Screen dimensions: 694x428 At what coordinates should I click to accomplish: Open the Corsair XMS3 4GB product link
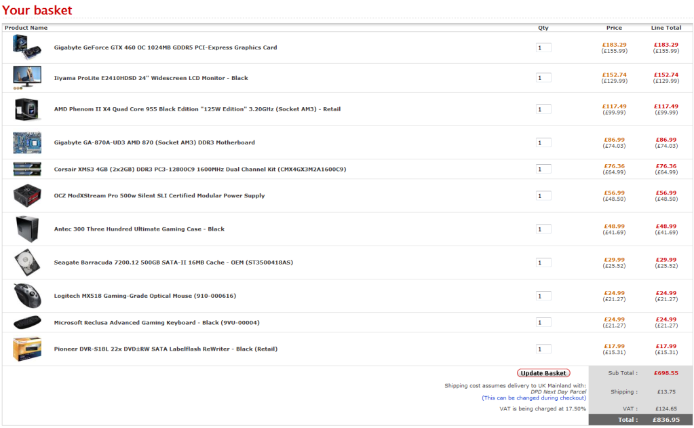tap(200, 169)
